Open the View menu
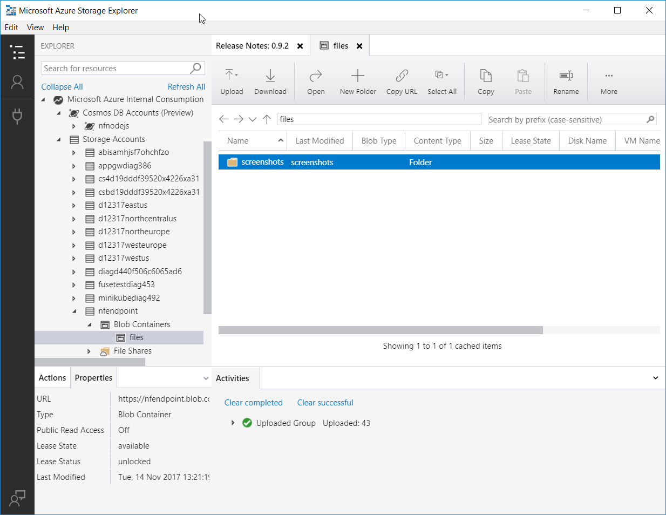666x515 pixels. point(35,28)
